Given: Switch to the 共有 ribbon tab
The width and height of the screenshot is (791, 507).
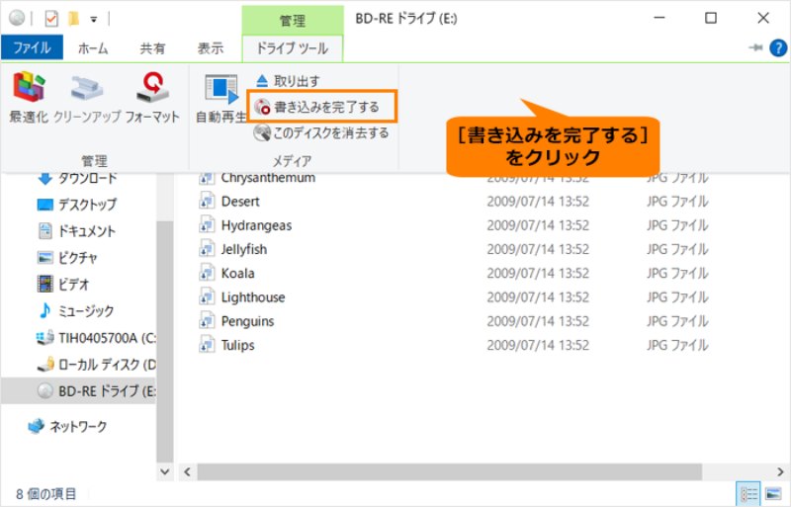Looking at the screenshot, I should 152,48.
